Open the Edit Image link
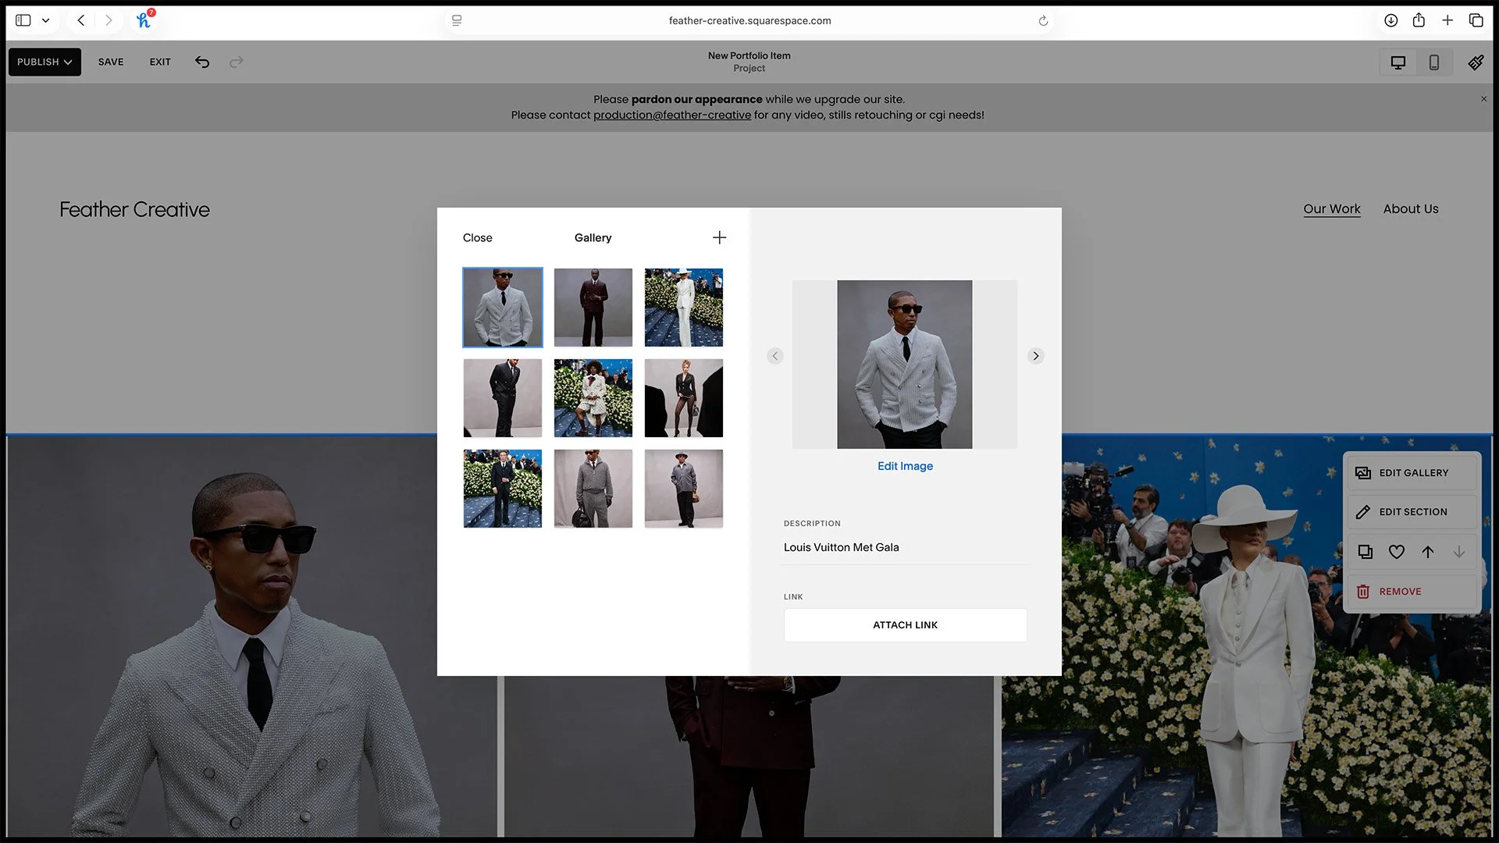Screen dimensions: 1499x843 coord(905,465)
